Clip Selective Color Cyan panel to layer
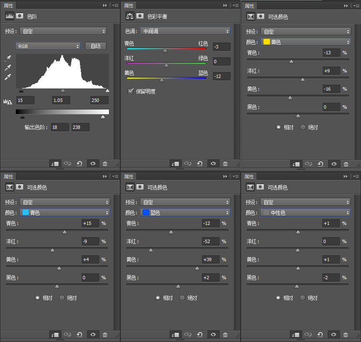This screenshot has height=342, width=361. point(55,334)
